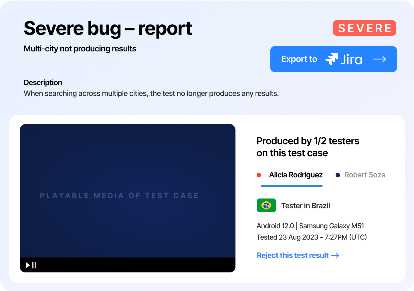
Task: Select the bug title Severe bug – report
Action: 108,28
